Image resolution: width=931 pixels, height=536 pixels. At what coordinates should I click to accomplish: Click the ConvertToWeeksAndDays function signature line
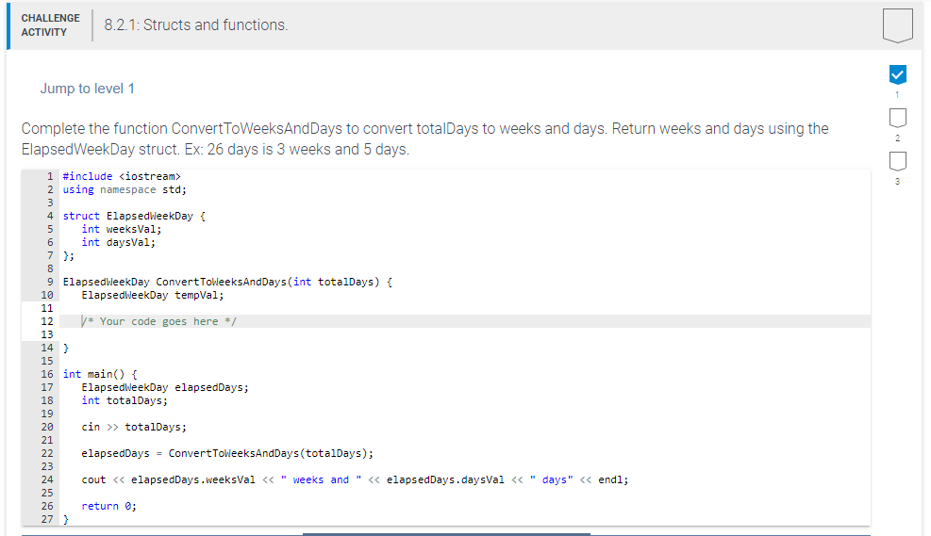tap(227, 283)
